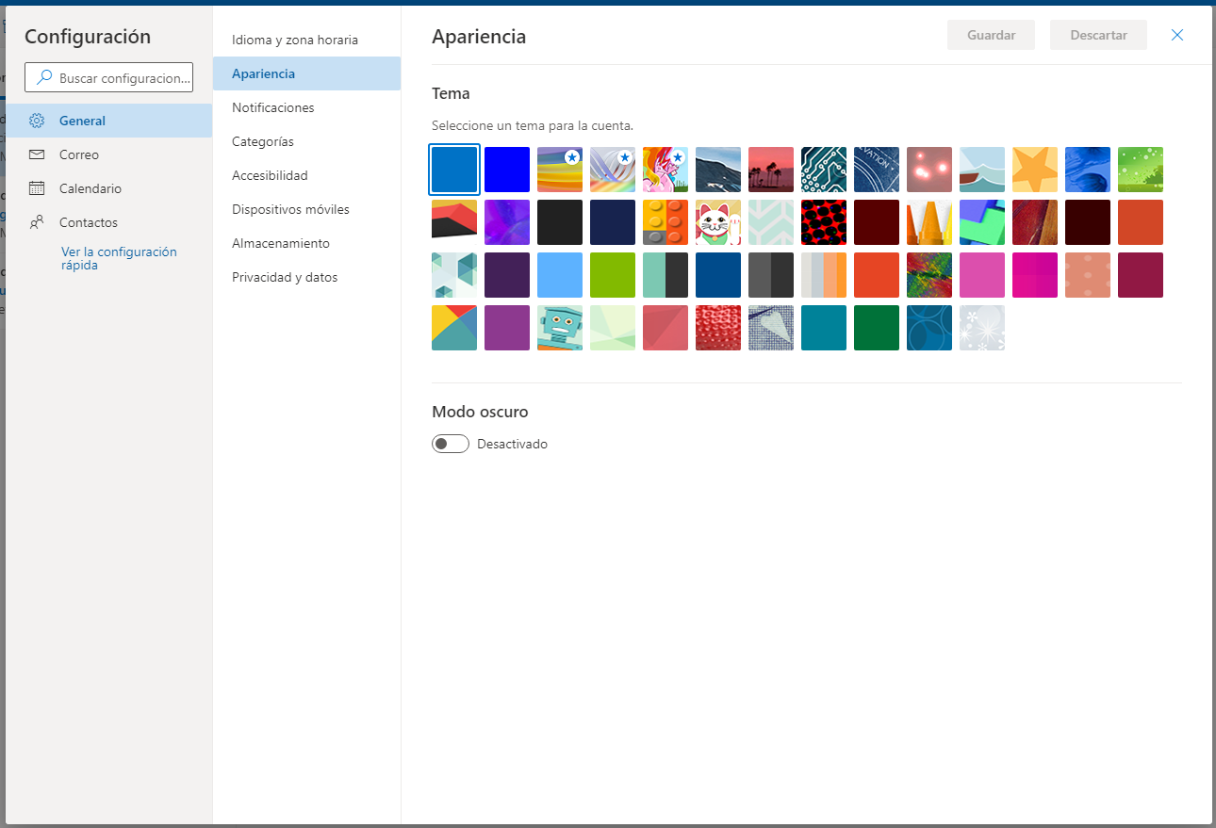Select the denim fabric theme

tap(771, 328)
